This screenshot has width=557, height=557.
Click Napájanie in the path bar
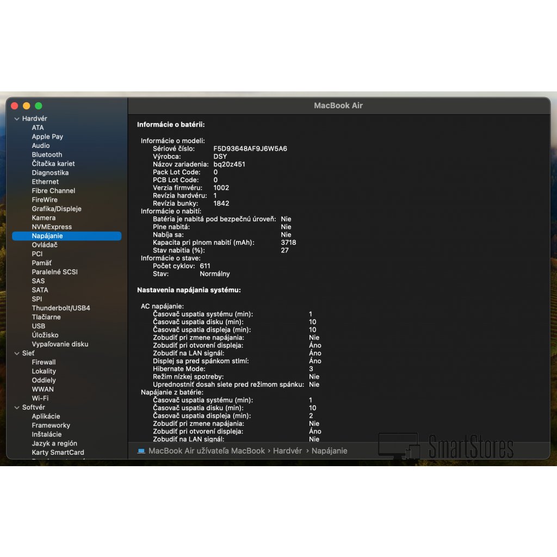[329, 451]
